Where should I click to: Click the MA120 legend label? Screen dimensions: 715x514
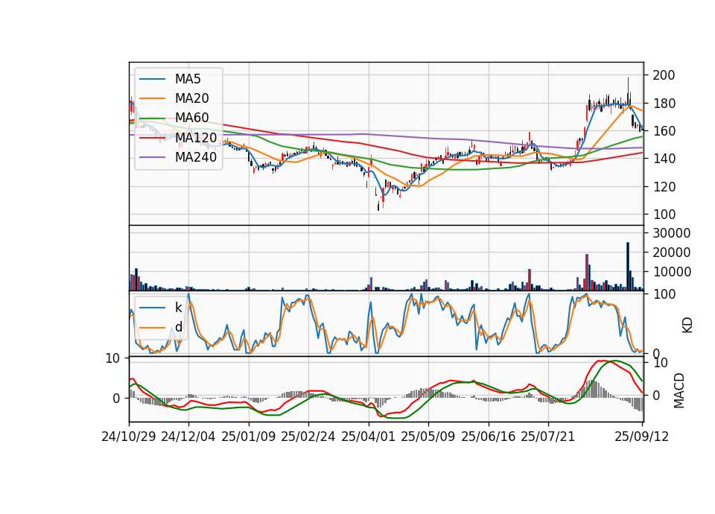[x=196, y=137]
